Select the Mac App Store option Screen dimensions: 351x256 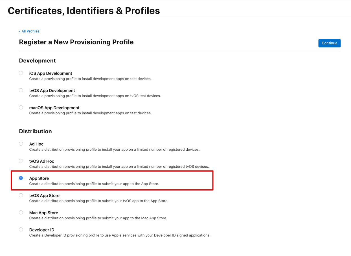click(x=21, y=212)
